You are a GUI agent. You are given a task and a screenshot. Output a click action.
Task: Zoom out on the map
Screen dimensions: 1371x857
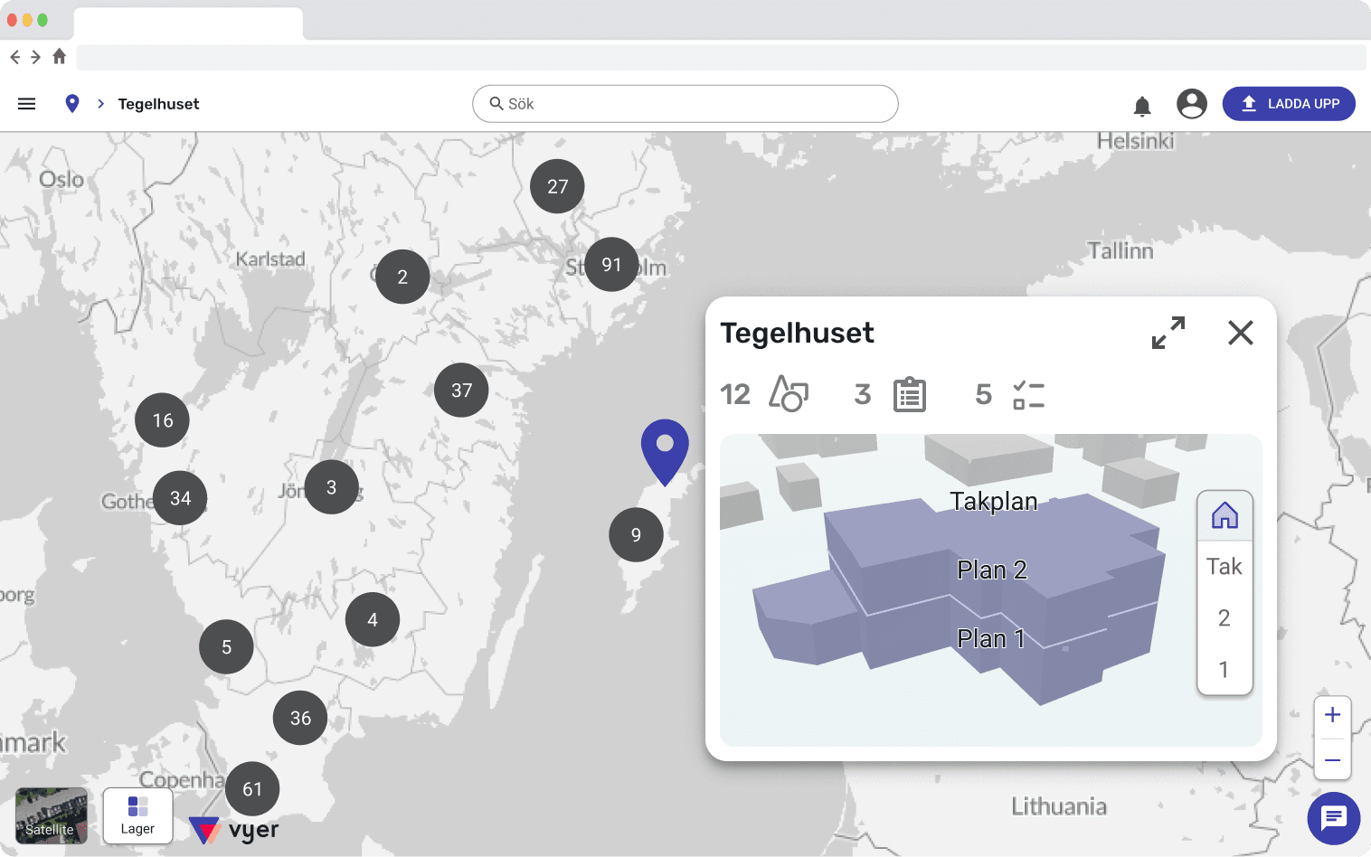pyautogui.click(x=1333, y=760)
